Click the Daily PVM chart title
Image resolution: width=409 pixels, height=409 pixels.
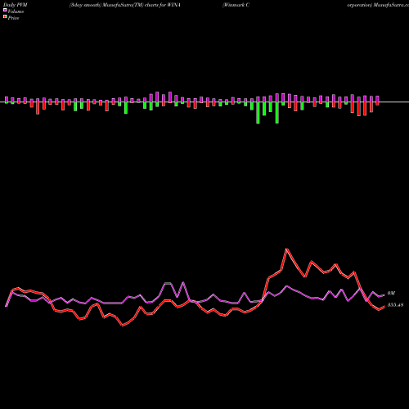click(x=16, y=5)
